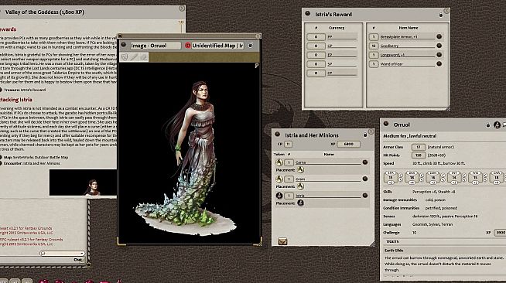
Task: Click the Image - Orruol link button
Action: coord(124,45)
